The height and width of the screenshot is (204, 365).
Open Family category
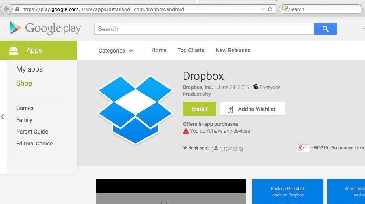pyautogui.click(x=24, y=120)
